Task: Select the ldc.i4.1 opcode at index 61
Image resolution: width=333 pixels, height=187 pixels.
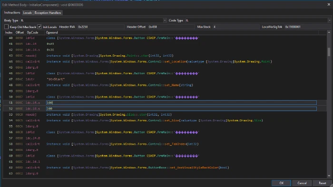Action: 33,162
